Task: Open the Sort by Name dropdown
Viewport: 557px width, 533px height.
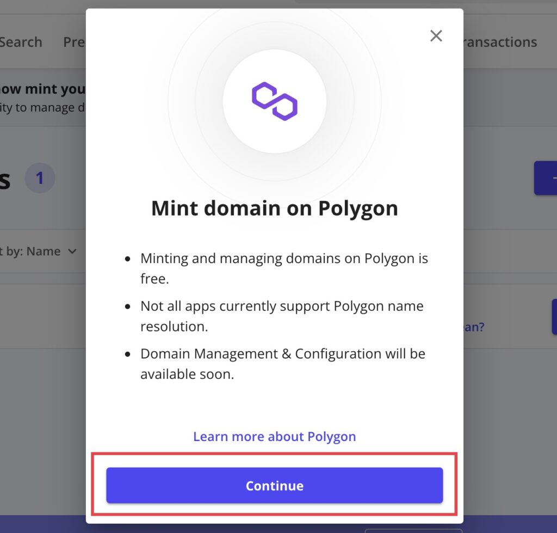Action: click(39, 252)
